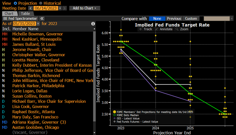
Task: Activate the Zoom chart tool
Action: [182, 29]
